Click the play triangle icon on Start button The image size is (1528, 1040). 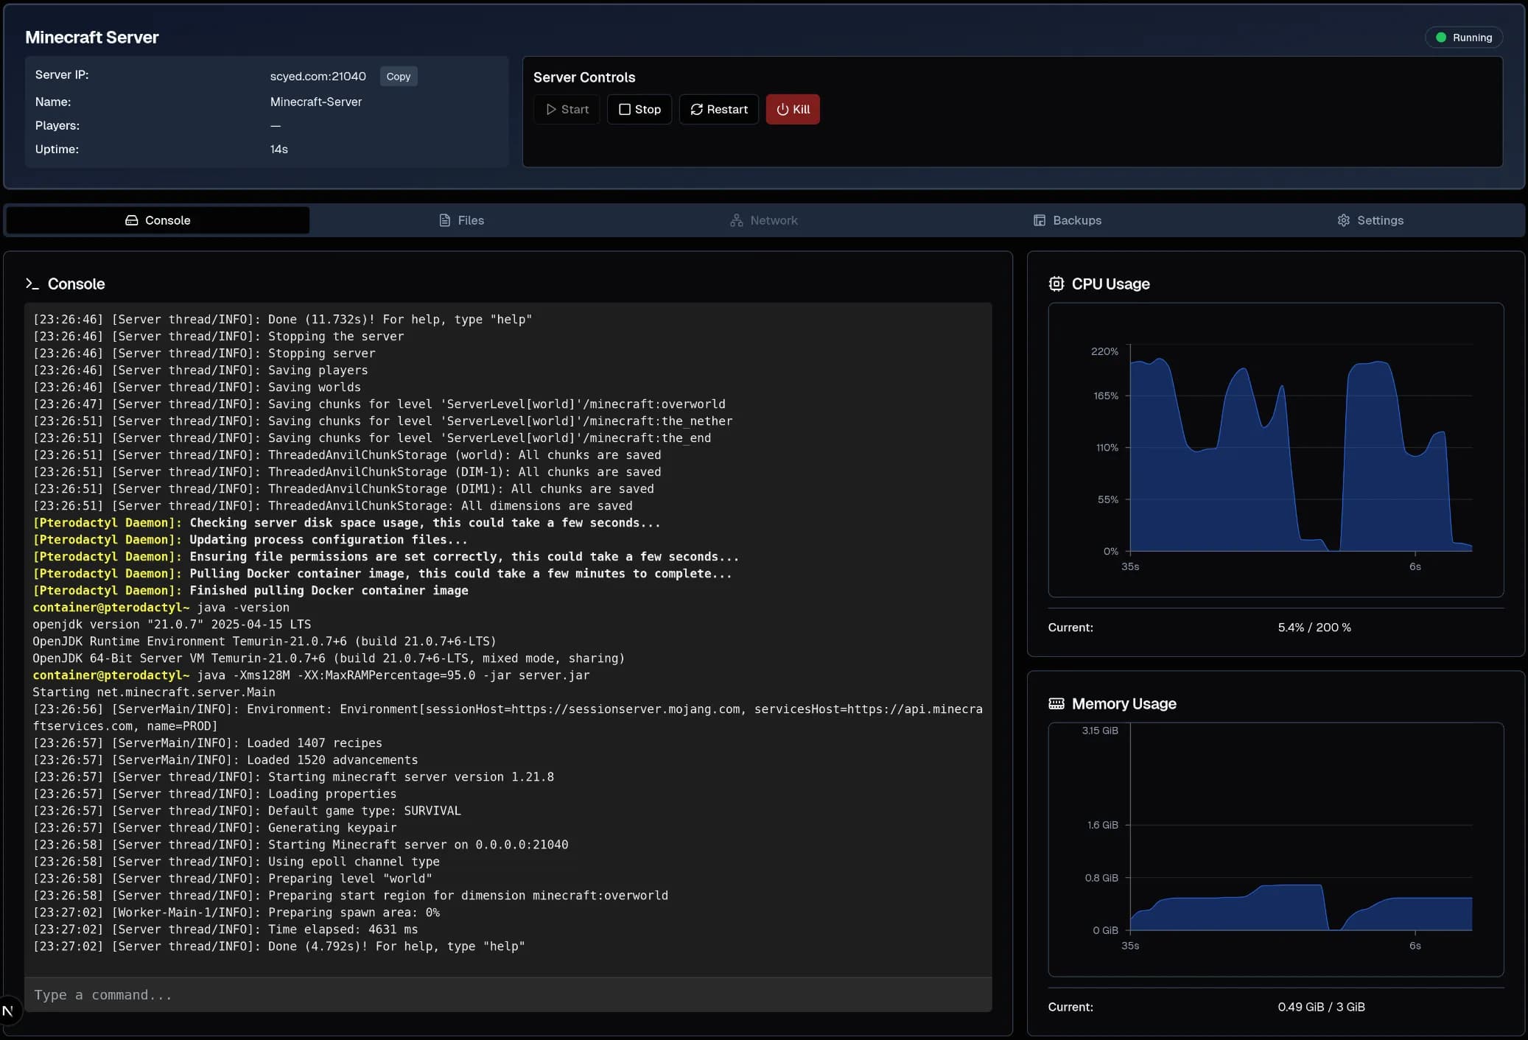click(551, 109)
